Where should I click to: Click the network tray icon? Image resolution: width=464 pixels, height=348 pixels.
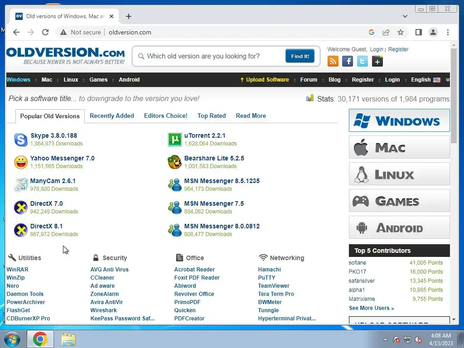point(407,340)
